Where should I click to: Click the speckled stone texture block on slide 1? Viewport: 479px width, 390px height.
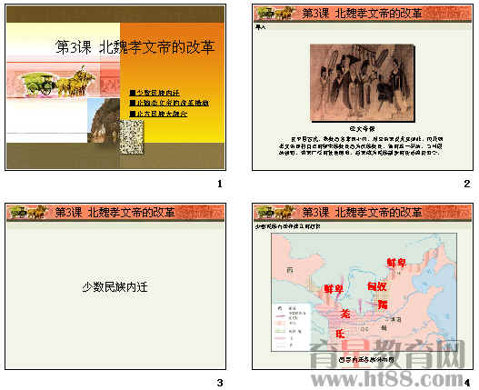coord(132,137)
